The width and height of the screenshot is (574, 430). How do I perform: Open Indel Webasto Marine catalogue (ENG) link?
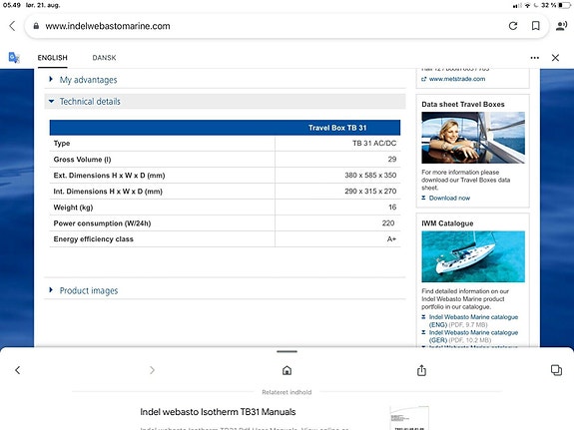click(473, 321)
